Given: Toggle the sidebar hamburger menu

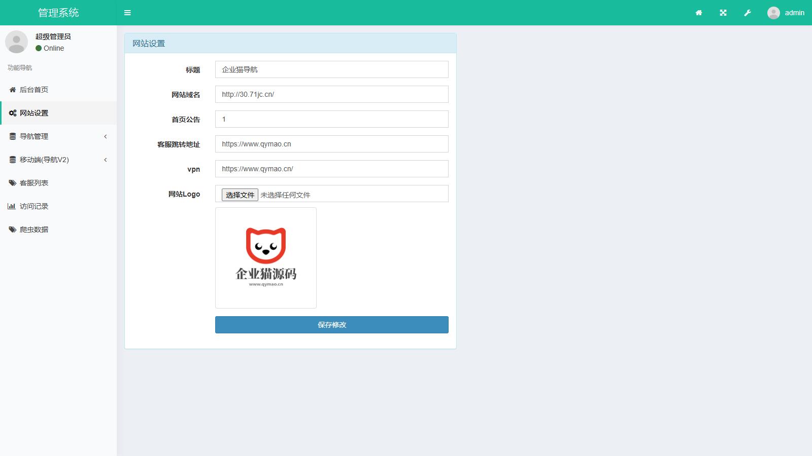Looking at the screenshot, I should click(x=127, y=13).
